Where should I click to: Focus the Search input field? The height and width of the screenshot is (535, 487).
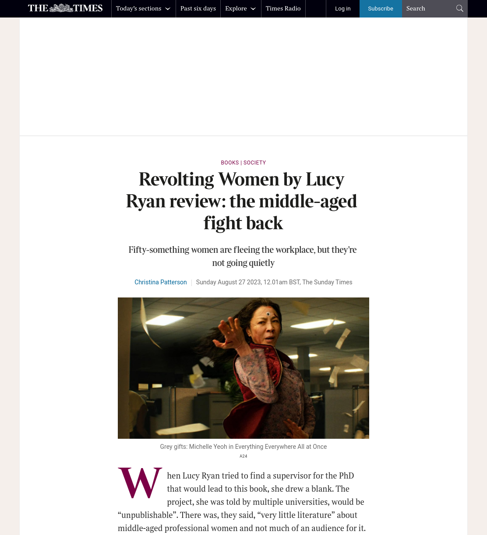[x=429, y=8]
